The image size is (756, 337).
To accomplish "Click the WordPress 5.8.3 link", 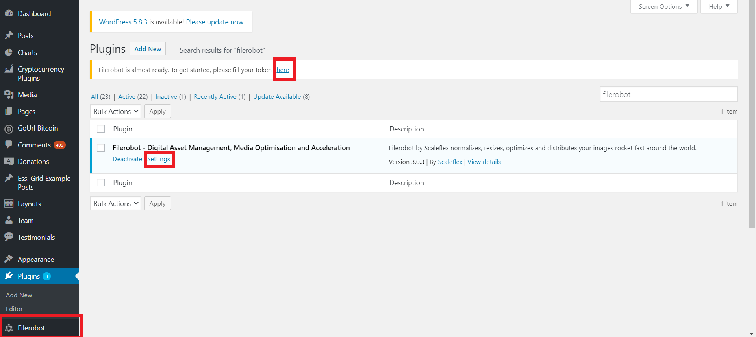I will tap(123, 22).
